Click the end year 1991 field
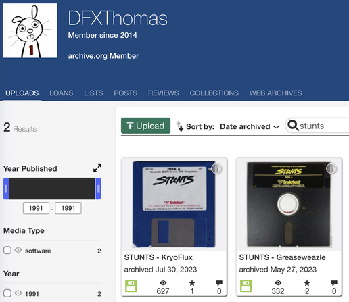This screenshot has height=302, width=349. pos(68,208)
